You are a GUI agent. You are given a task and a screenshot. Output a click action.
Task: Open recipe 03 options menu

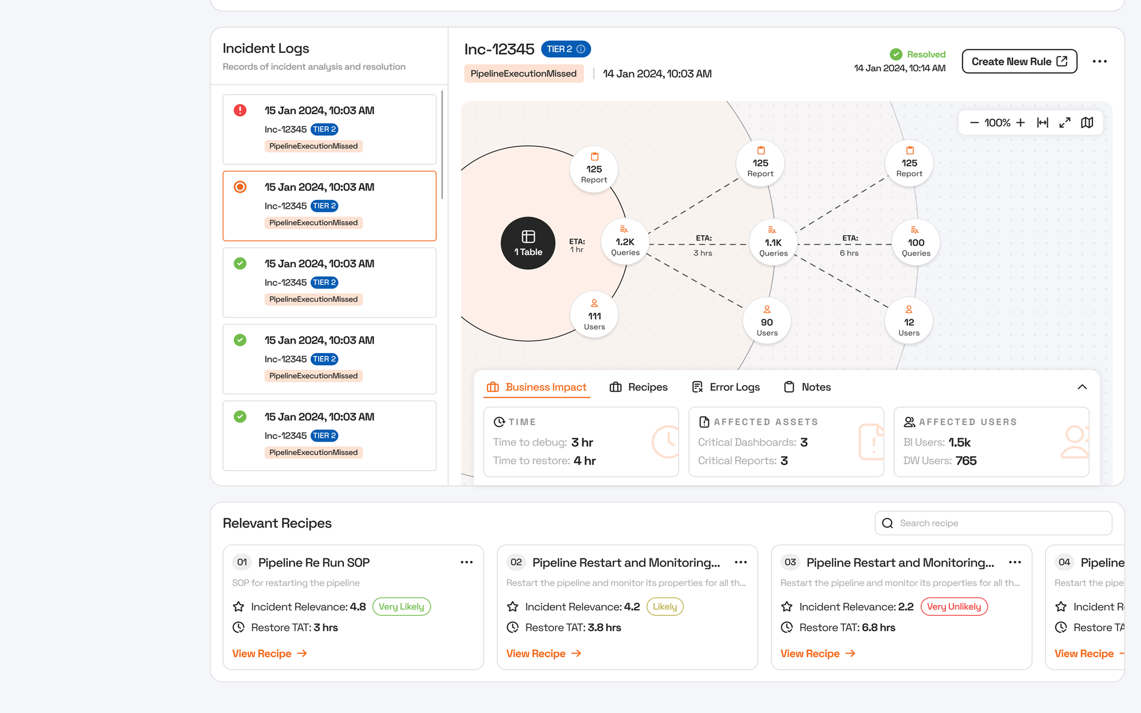point(1015,562)
